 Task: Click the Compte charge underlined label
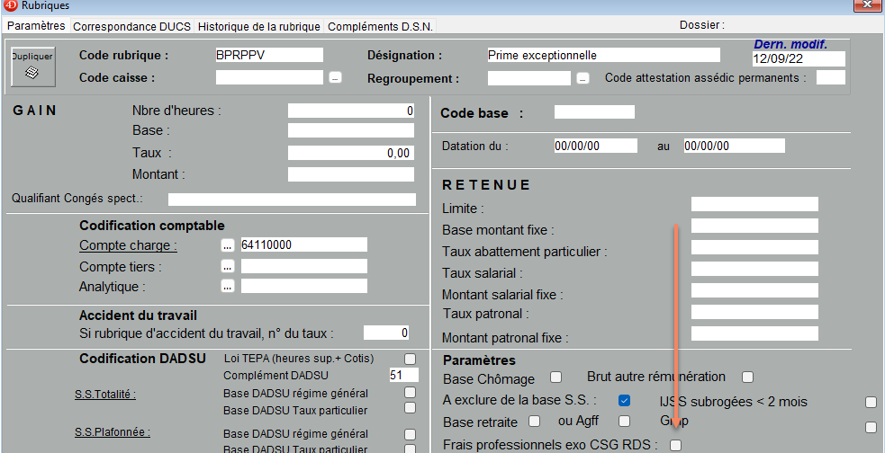[128, 245]
